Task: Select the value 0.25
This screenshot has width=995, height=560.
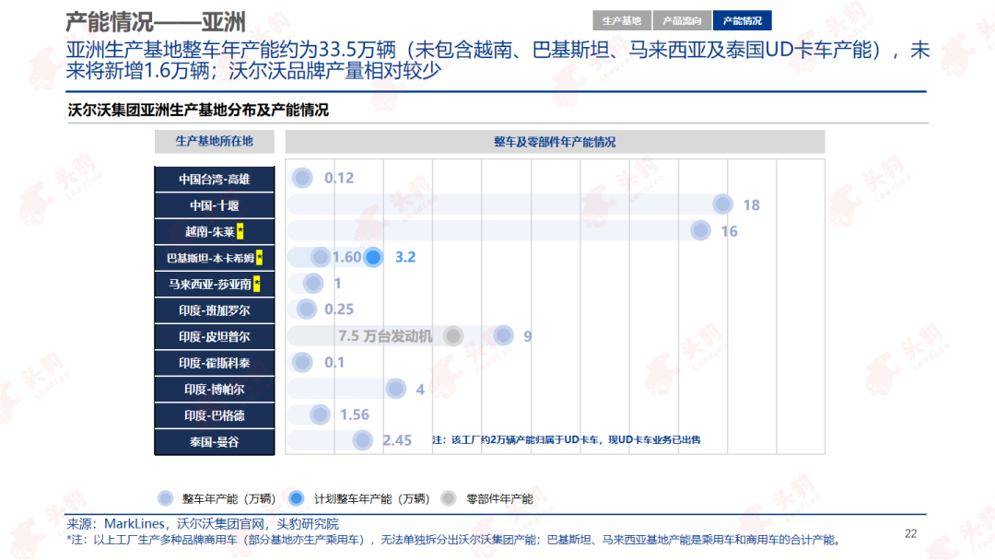Action: point(339,309)
